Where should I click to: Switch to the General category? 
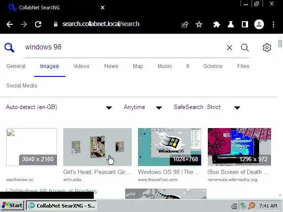16,66
